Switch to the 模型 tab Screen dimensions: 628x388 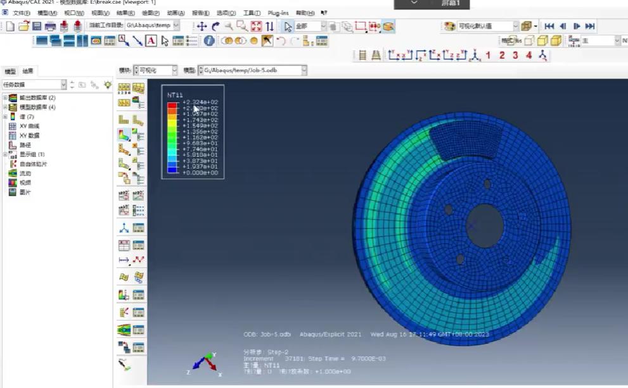pyautogui.click(x=10, y=72)
